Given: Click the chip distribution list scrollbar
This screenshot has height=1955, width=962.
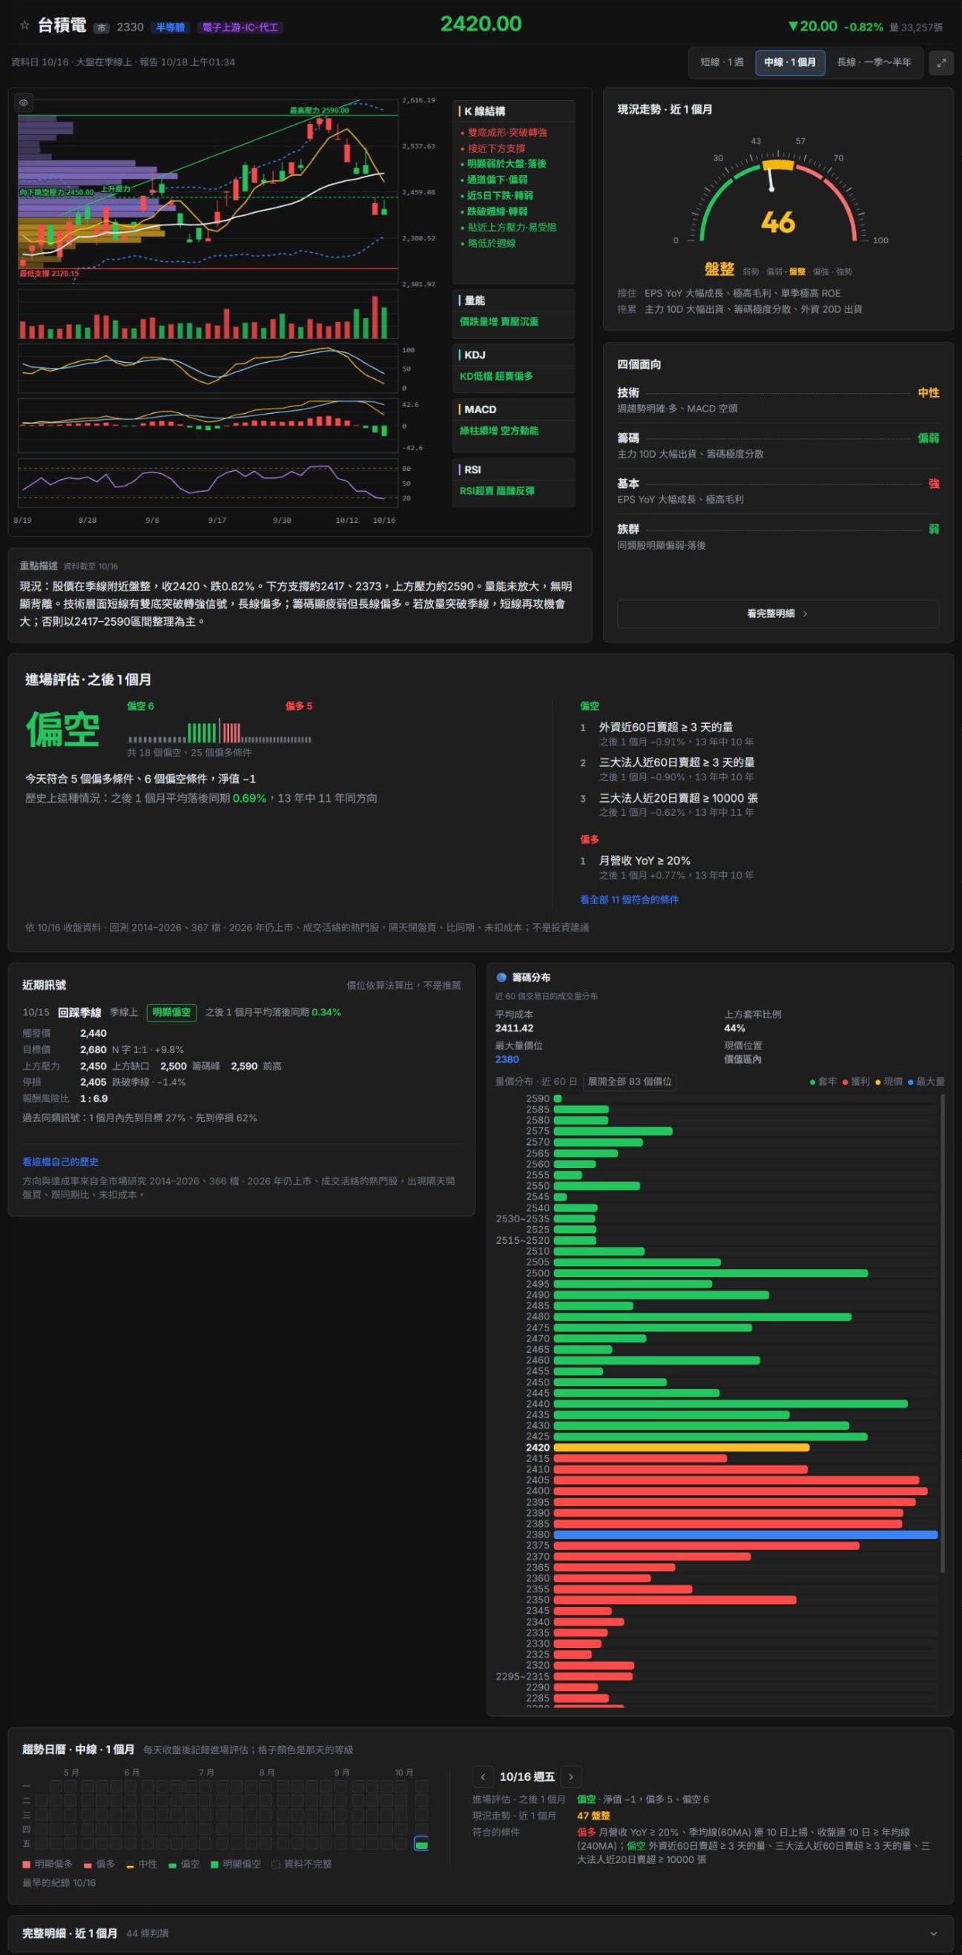Looking at the screenshot, I should (942, 1333).
